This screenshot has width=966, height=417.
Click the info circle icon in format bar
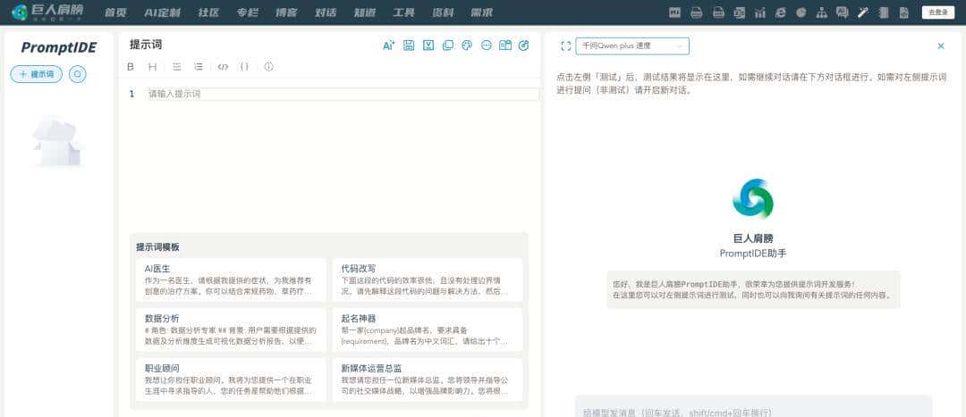click(x=268, y=67)
